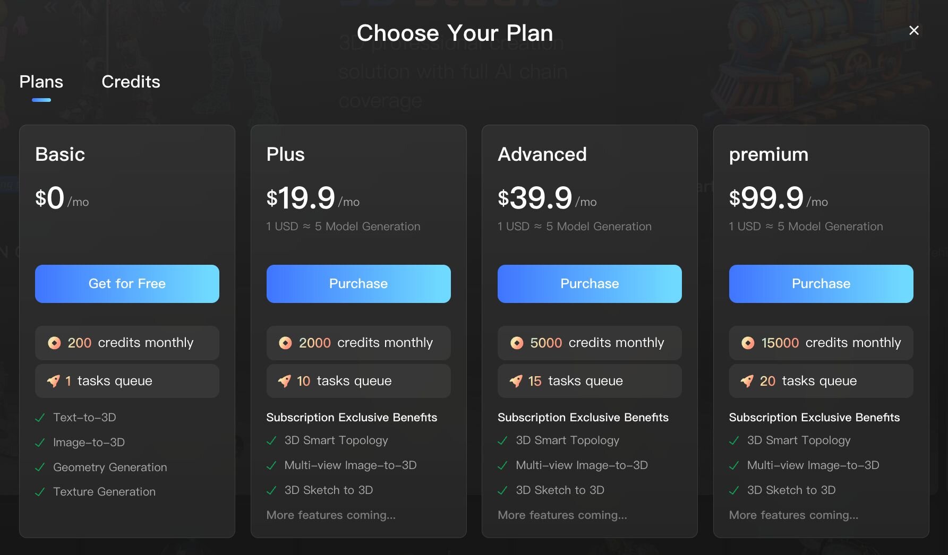
Task: Click the Text-to-3D checkmark in Basic
Action: [40, 418]
